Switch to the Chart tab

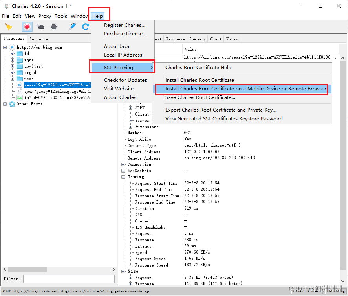tap(216, 39)
